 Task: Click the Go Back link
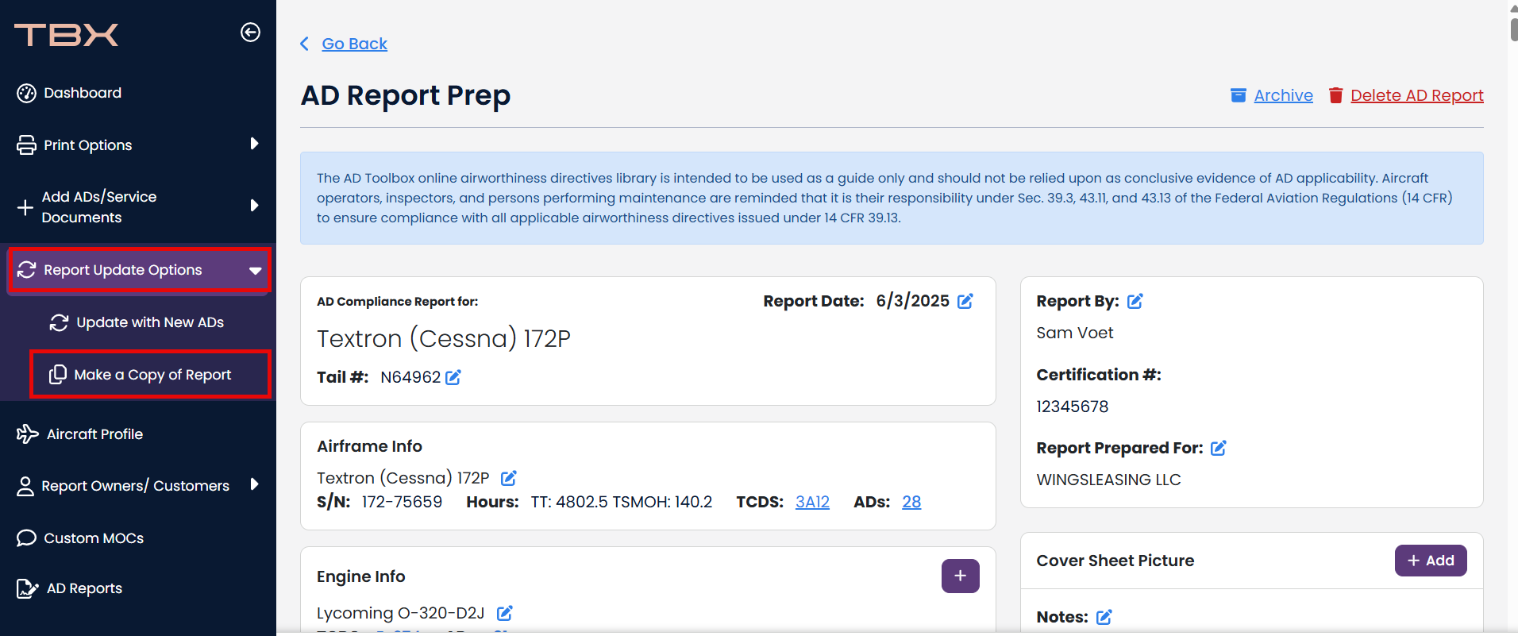click(x=354, y=44)
